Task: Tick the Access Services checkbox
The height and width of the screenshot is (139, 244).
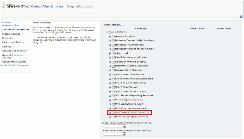Action: [x=113, y=37]
